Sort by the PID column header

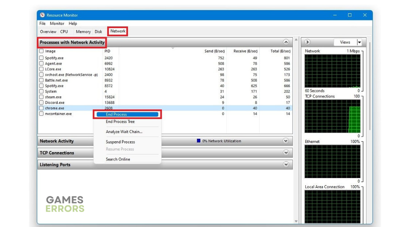[108, 51]
